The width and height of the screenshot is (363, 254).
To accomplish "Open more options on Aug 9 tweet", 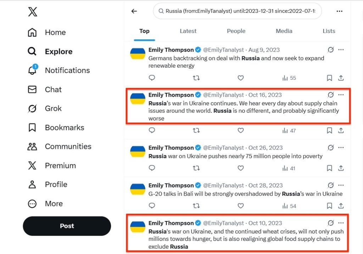I will click(x=341, y=50).
